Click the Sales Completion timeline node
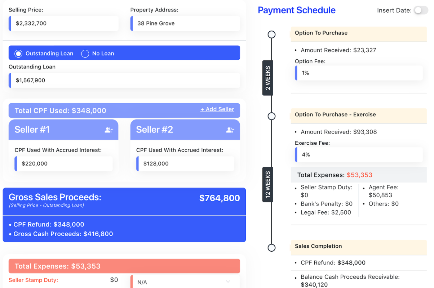The image size is (434, 288). point(272,248)
